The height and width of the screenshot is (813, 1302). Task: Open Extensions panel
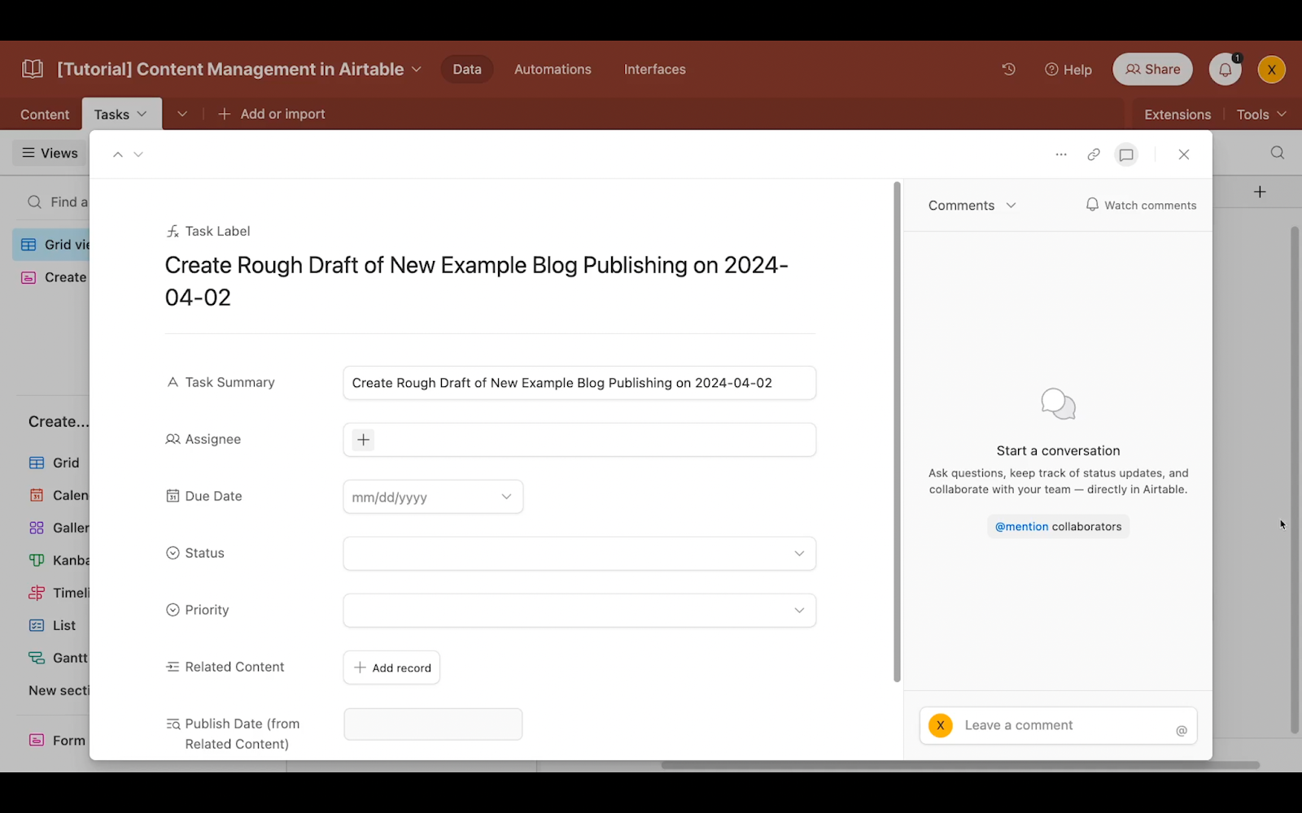(1177, 115)
